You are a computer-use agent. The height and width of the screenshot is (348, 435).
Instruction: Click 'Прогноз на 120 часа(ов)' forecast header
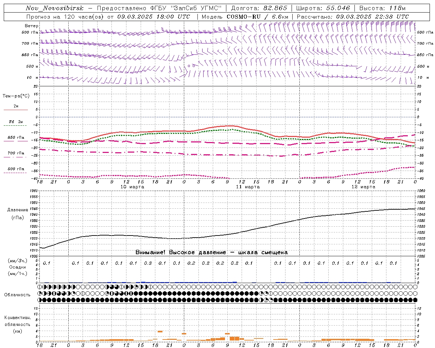(65, 17)
